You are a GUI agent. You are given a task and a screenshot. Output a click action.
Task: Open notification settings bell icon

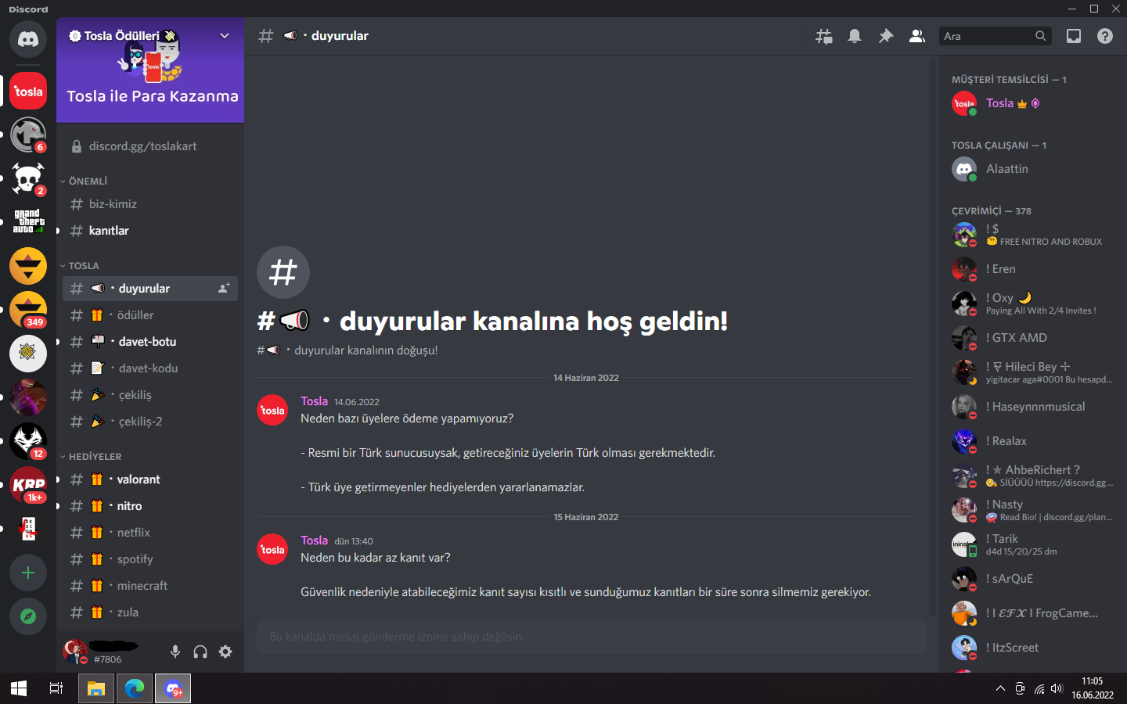click(x=855, y=36)
